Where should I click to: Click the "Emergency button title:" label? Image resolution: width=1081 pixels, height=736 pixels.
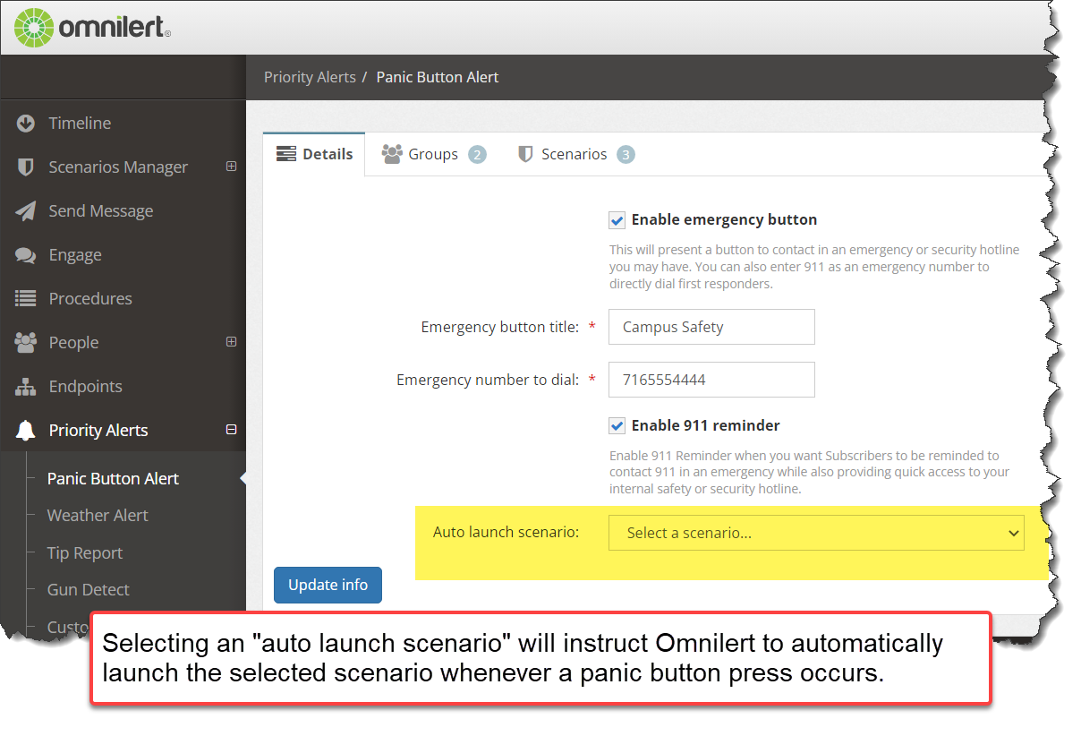[500, 328]
